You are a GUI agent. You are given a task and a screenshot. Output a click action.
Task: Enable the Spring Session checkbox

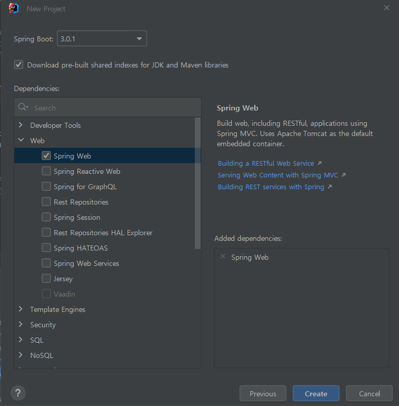[46, 217]
